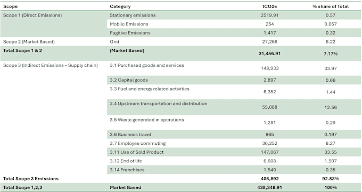The height and width of the screenshot is (192, 362).
Task: Click the 7.17% share value
Action: point(331,54)
